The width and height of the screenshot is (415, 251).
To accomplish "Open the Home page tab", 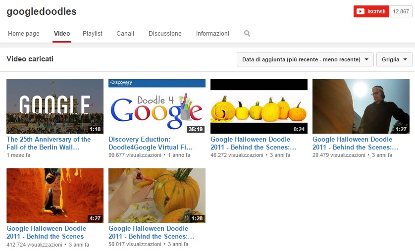I will (x=24, y=34).
